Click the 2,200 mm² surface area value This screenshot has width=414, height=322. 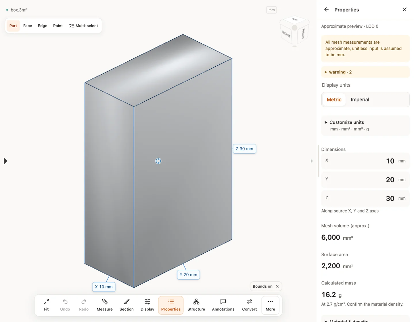click(x=337, y=266)
